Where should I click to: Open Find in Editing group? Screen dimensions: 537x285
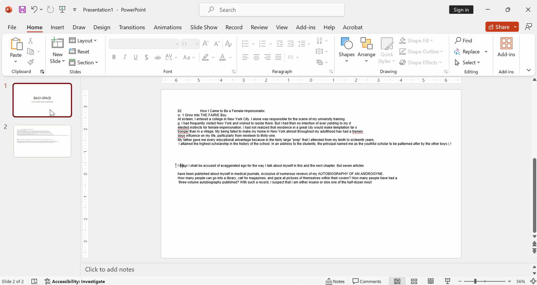tap(463, 40)
